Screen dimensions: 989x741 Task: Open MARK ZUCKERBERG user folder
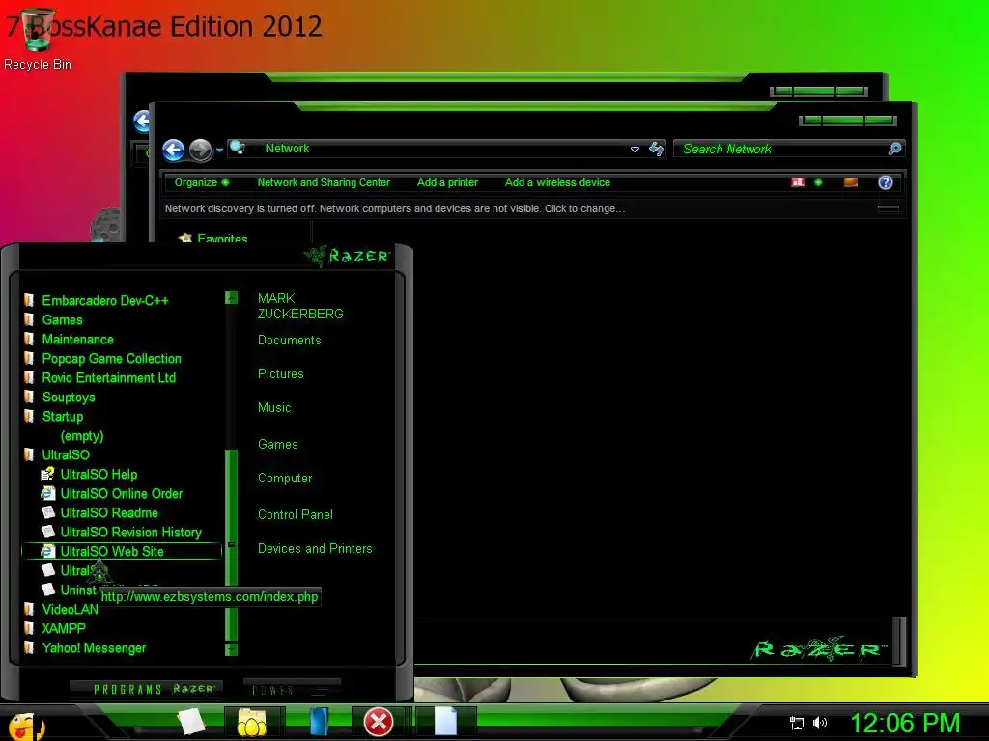[300, 306]
